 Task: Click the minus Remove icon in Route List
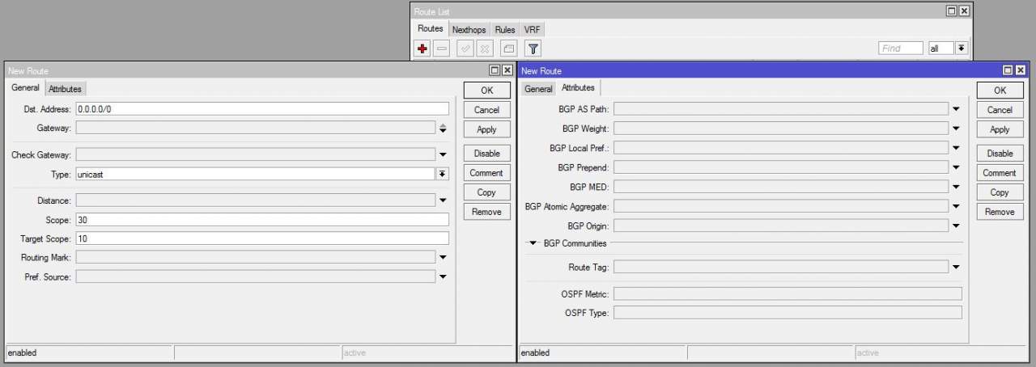pyautogui.click(x=442, y=49)
